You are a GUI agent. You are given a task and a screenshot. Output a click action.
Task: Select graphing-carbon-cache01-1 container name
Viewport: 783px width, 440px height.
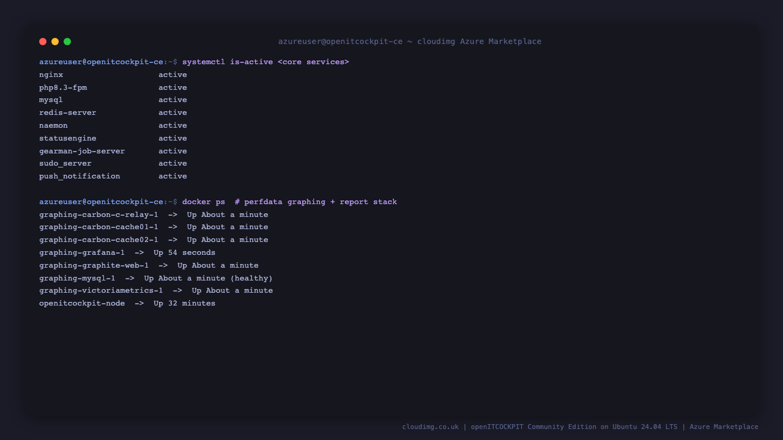coord(98,227)
